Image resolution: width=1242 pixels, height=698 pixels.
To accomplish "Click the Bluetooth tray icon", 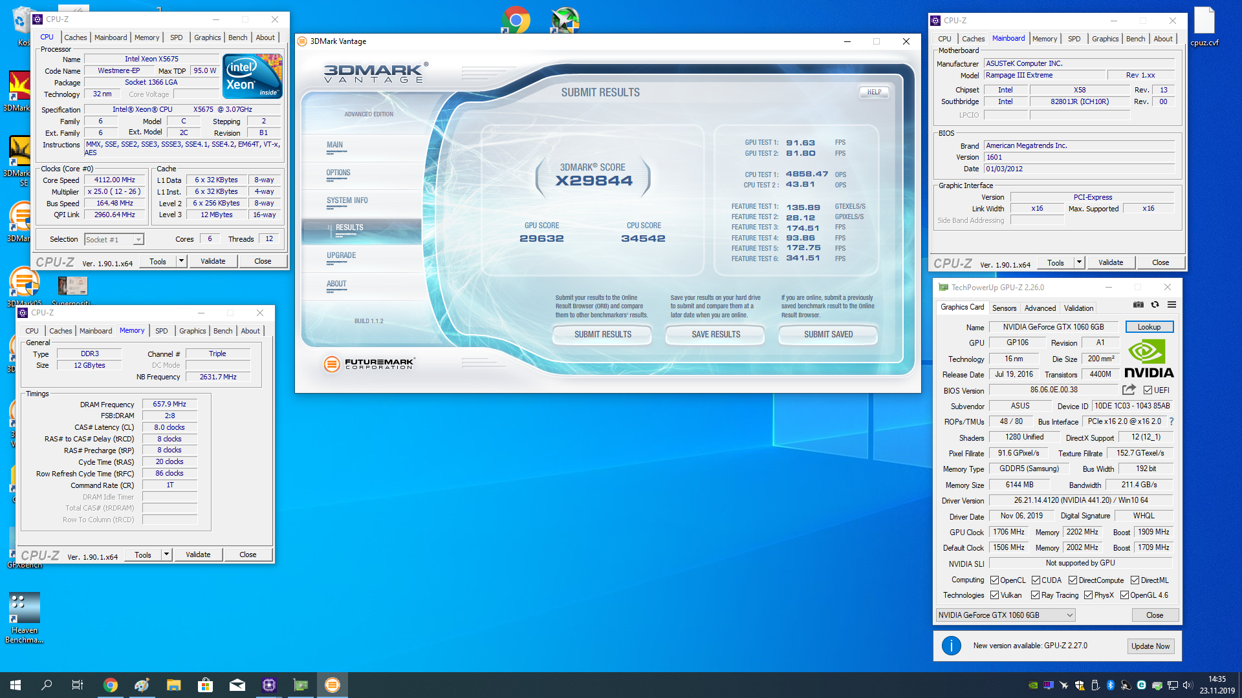I will point(1111,685).
